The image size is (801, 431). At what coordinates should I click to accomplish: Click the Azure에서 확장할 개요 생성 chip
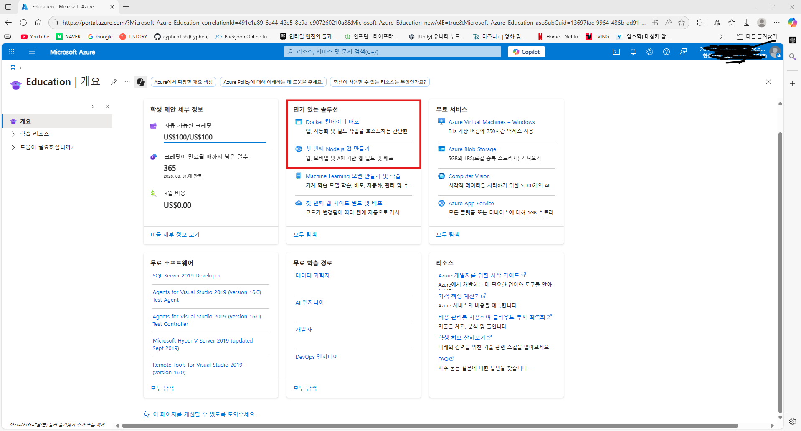(x=183, y=82)
